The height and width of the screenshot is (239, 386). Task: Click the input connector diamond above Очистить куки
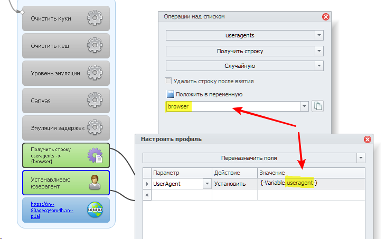pyautogui.click(x=22, y=12)
